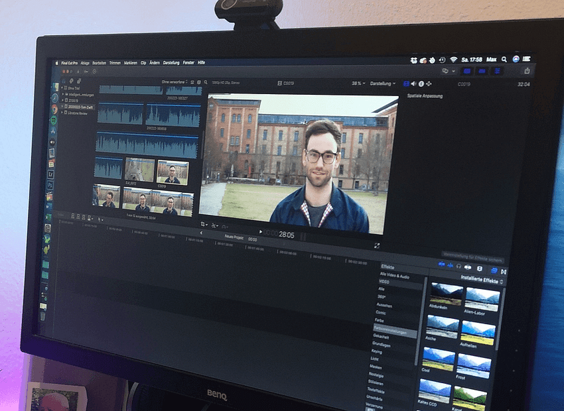
Task: Select the Frost effect thumbnail
Action: [473, 366]
